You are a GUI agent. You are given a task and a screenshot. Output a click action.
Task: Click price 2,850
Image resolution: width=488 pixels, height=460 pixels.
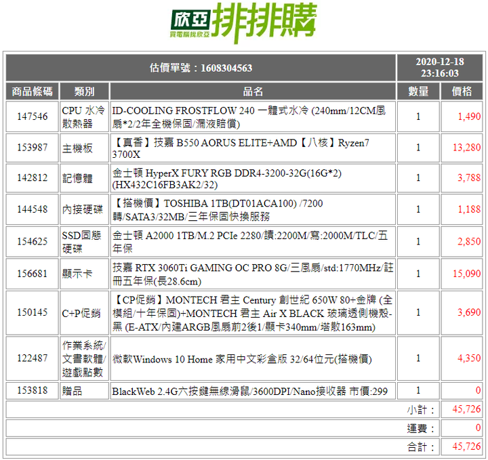point(469,241)
